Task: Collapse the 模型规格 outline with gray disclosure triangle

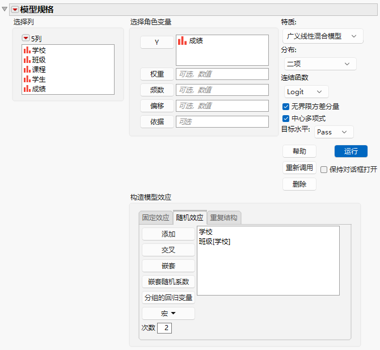Action: tap(5, 9)
